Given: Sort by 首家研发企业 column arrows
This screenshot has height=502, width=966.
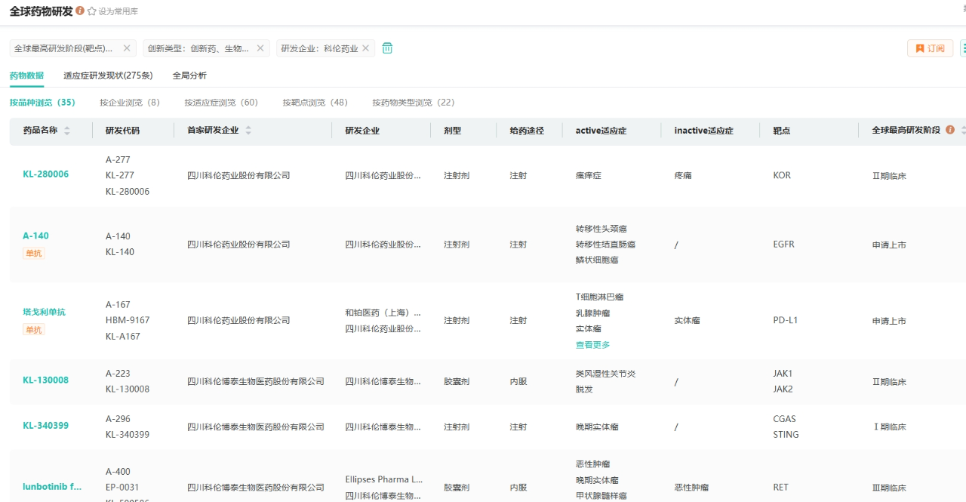Looking at the screenshot, I should [248, 131].
